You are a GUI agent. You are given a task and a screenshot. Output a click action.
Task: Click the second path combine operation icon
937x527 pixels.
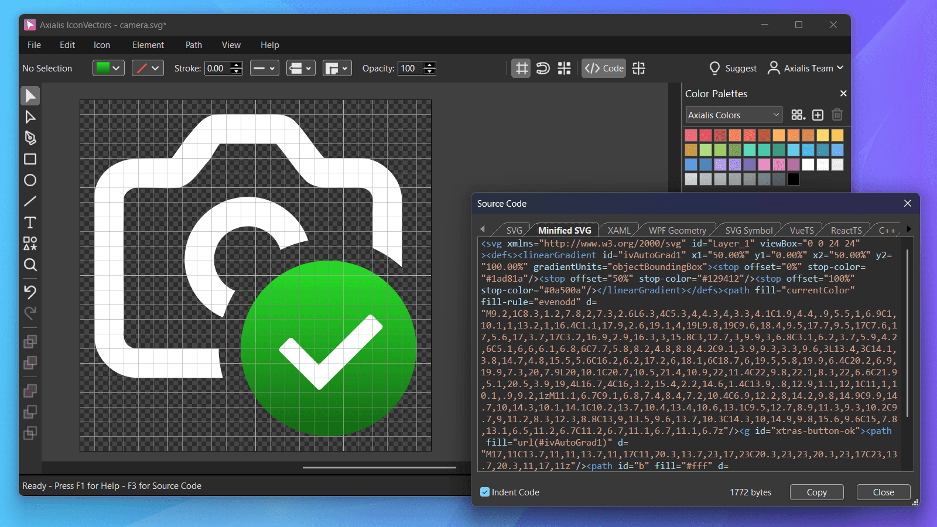(x=30, y=363)
